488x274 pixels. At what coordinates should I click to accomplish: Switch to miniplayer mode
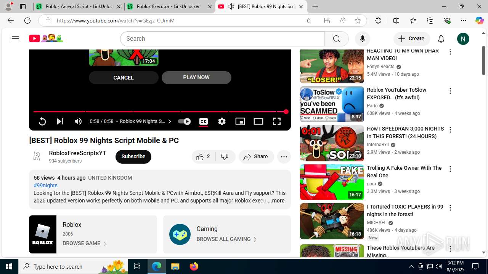[x=240, y=121]
